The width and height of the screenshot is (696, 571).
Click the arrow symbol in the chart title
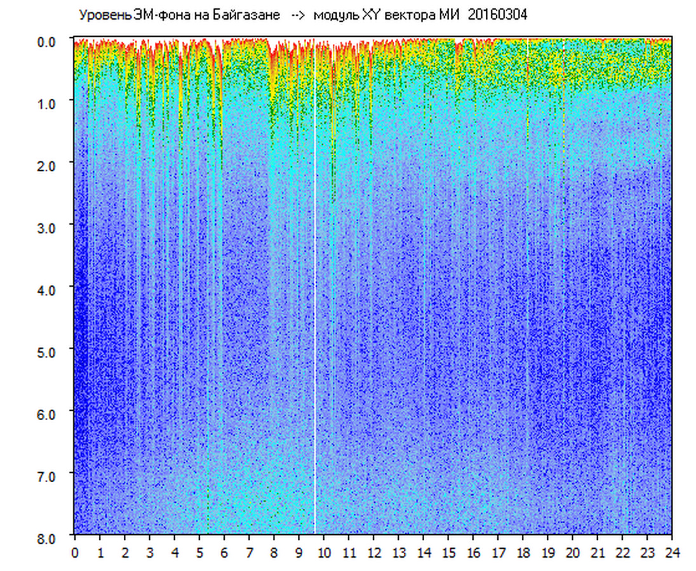click(298, 15)
